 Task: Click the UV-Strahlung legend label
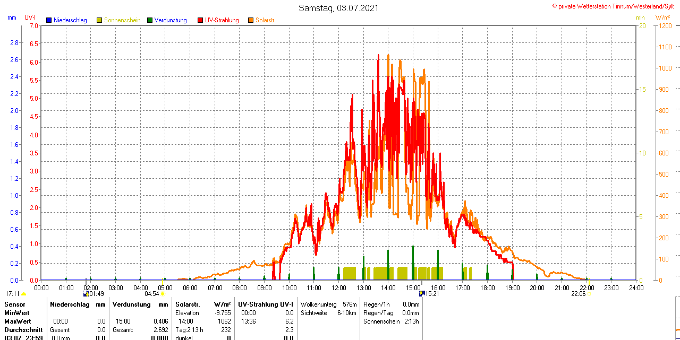222,20
